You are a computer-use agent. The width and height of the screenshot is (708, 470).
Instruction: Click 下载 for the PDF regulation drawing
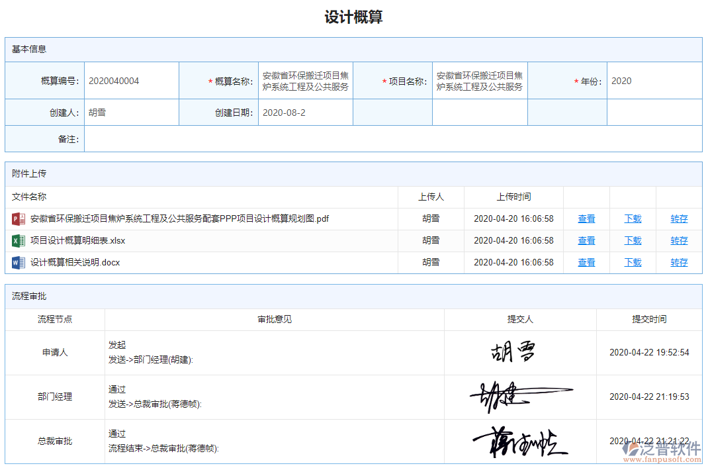point(632,218)
